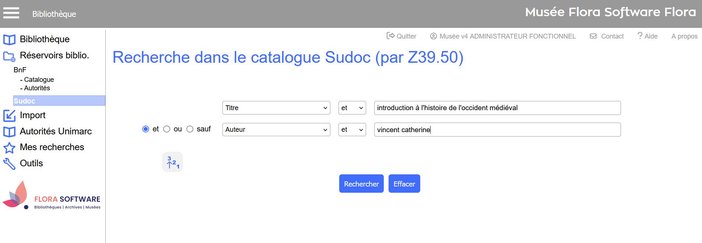The height and width of the screenshot is (243, 702).
Task: Click the sort order 3-2-1 icon button
Action: pos(172,162)
